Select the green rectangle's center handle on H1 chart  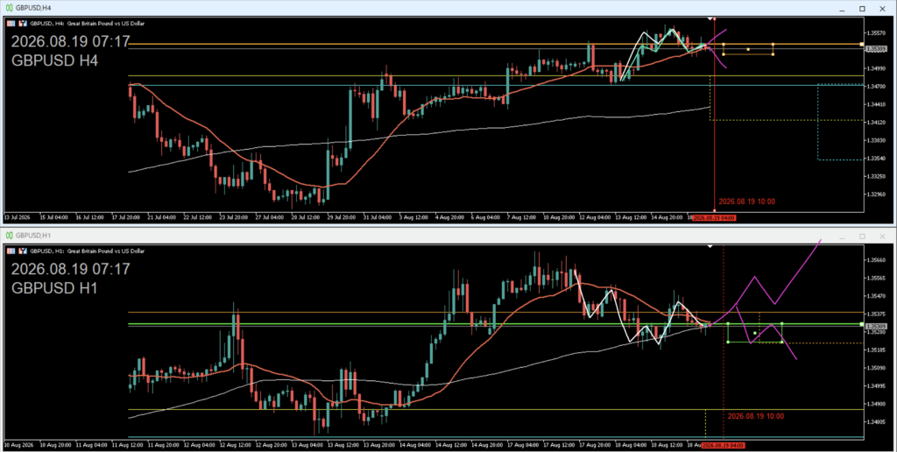point(755,333)
